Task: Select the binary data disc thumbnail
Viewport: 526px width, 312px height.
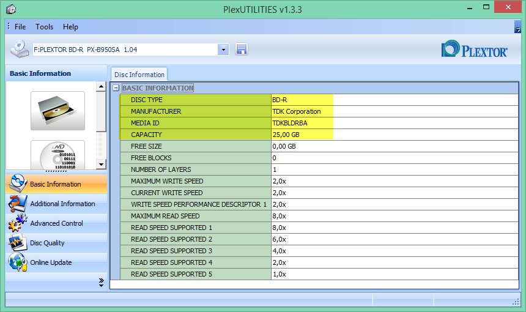Action: point(57,155)
